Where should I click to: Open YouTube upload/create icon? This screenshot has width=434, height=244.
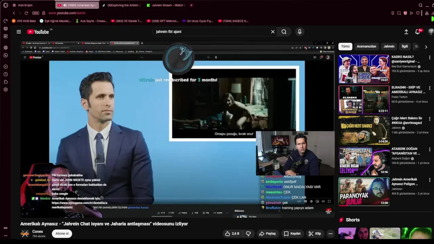(x=406, y=32)
